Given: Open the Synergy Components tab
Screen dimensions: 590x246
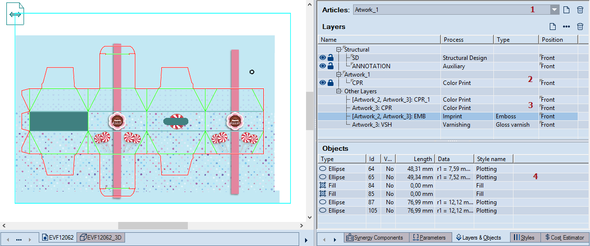Looking at the screenshot, I should click(374, 238).
